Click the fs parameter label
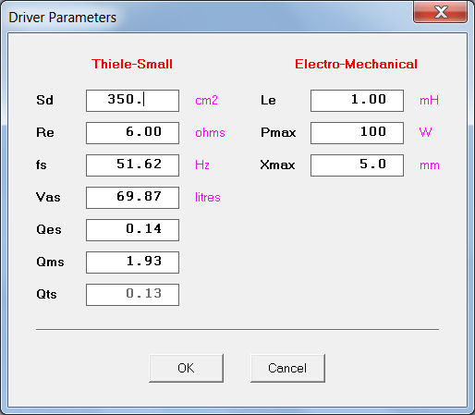 tap(42, 165)
